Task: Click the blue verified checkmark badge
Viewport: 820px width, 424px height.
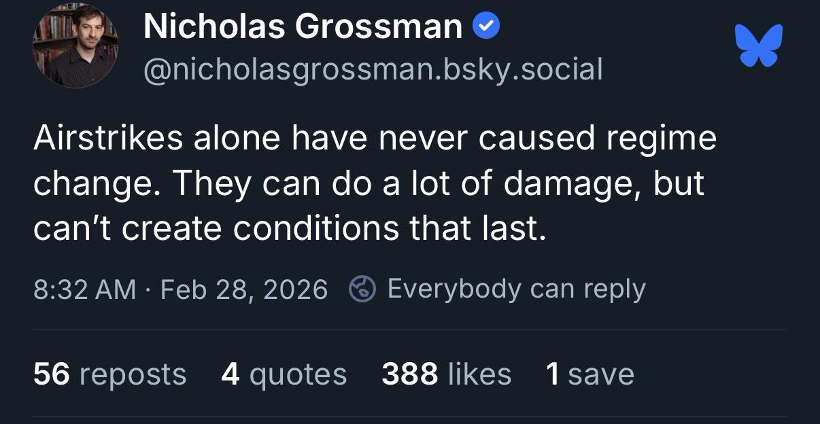Action: (486, 27)
